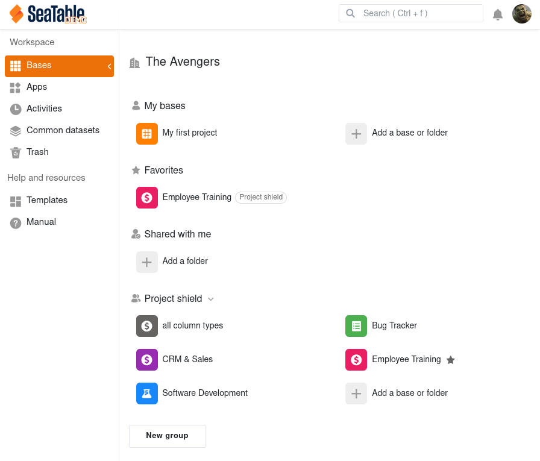
Task: Collapse the Project shield group
Action: (x=210, y=299)
